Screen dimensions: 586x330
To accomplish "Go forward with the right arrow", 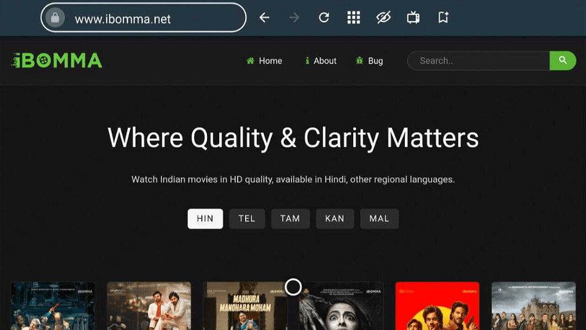I will (294, 18).
